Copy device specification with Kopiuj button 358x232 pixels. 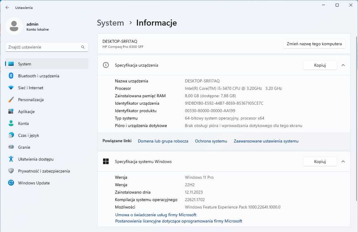click(x=320, y=65)
